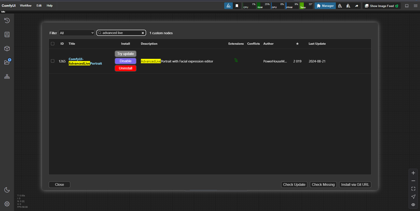
Task: Open the Help menu
Action: tap(50, 6)
